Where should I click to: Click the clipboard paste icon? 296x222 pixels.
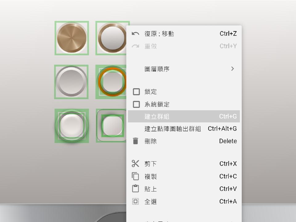tap(135, 189)
